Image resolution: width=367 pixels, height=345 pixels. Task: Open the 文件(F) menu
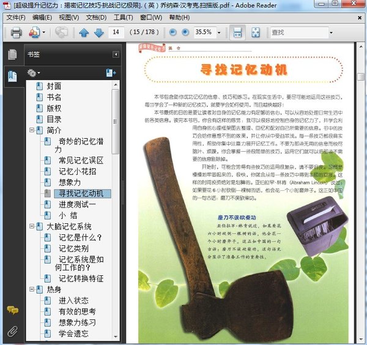(x=16, y=18)
